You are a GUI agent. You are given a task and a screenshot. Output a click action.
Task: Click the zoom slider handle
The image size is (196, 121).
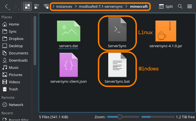pos(120,117)
